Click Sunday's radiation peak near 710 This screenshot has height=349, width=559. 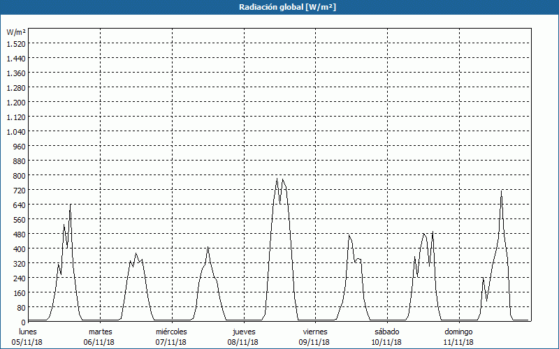pos(501,191)
